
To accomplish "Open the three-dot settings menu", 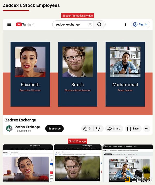I will click(x=126, y=25).
